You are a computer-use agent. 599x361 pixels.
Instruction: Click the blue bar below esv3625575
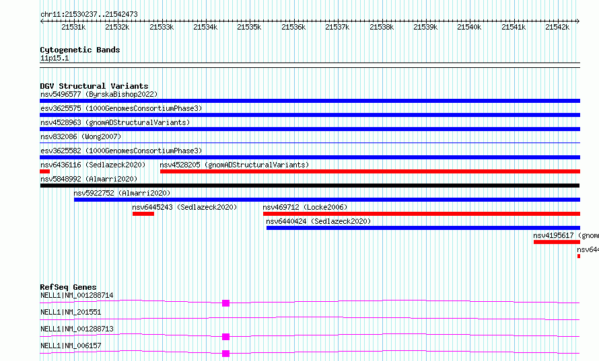pos(310,115)
